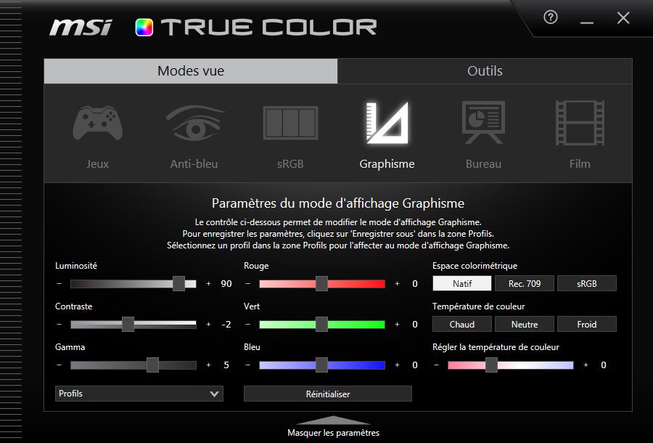Collapse settings via Masquer les paramètres arrow
Viewport: 653px width, 443px height.
[333, 420]
